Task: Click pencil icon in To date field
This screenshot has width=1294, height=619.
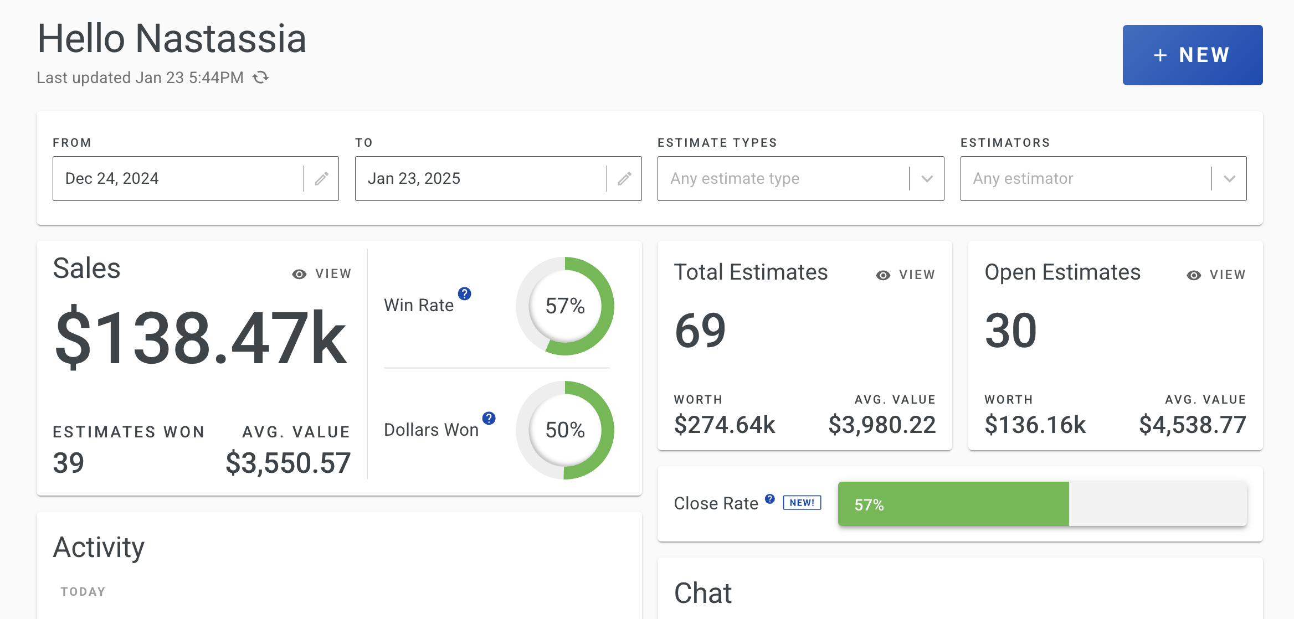Action: click(625, 178)
